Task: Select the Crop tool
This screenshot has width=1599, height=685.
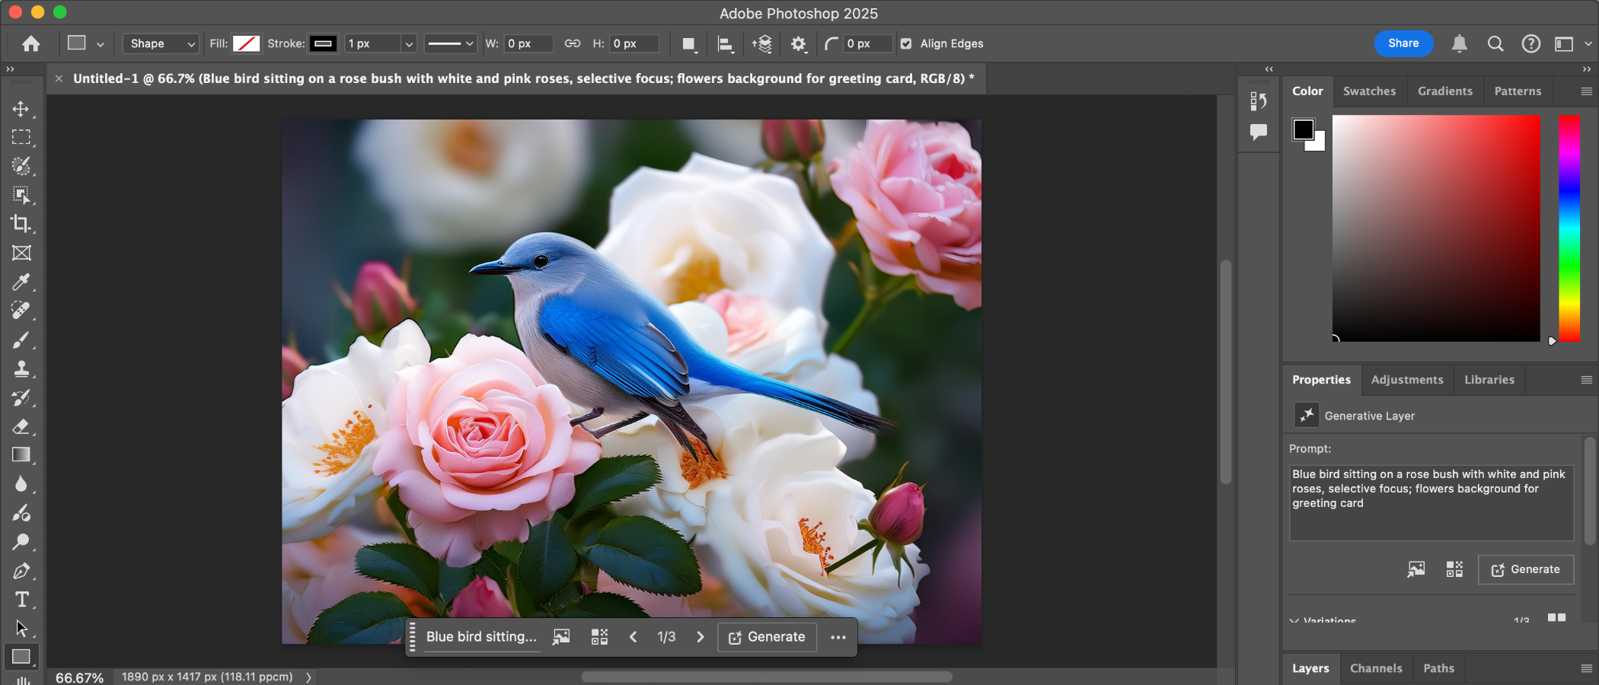Action: tap(21, 224)
